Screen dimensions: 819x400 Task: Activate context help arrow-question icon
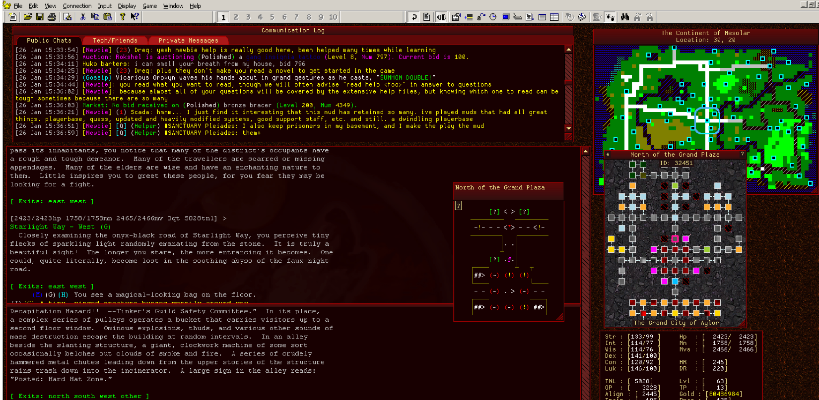pyautogui.click(x=135, y=17)
